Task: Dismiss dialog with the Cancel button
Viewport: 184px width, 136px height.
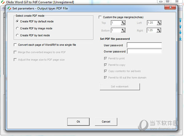Action: pos(106,122)
